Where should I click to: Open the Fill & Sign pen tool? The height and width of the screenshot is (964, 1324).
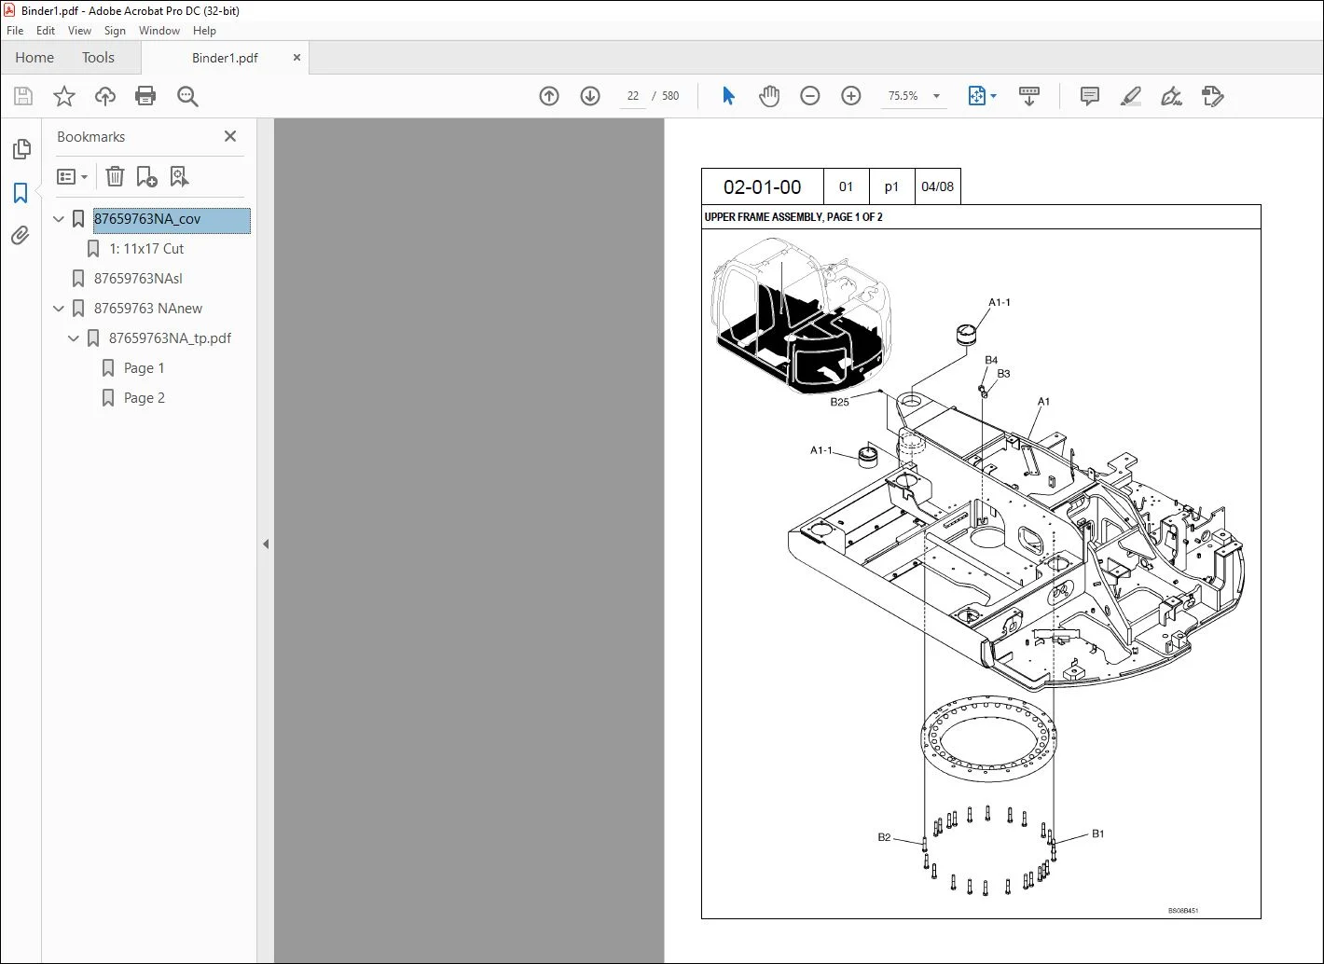click(x=1172, y=96)
